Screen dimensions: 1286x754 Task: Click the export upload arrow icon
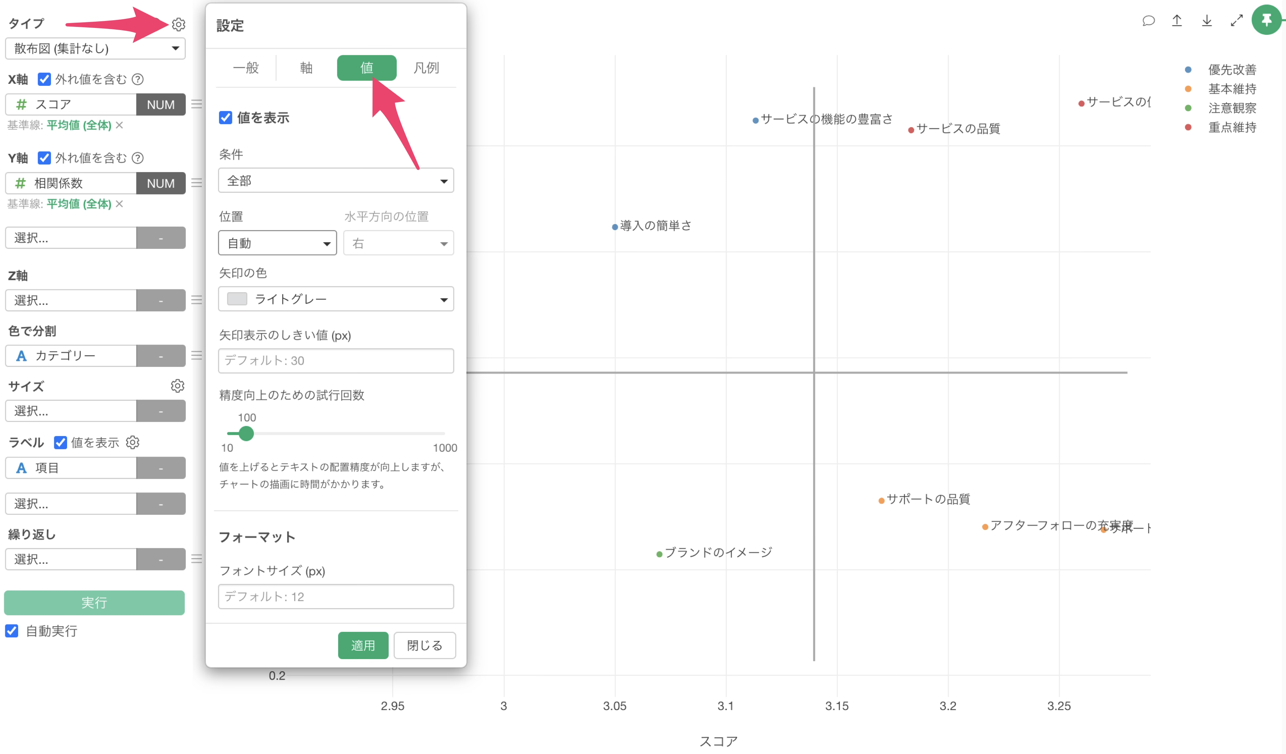(x=1177, y=21)
